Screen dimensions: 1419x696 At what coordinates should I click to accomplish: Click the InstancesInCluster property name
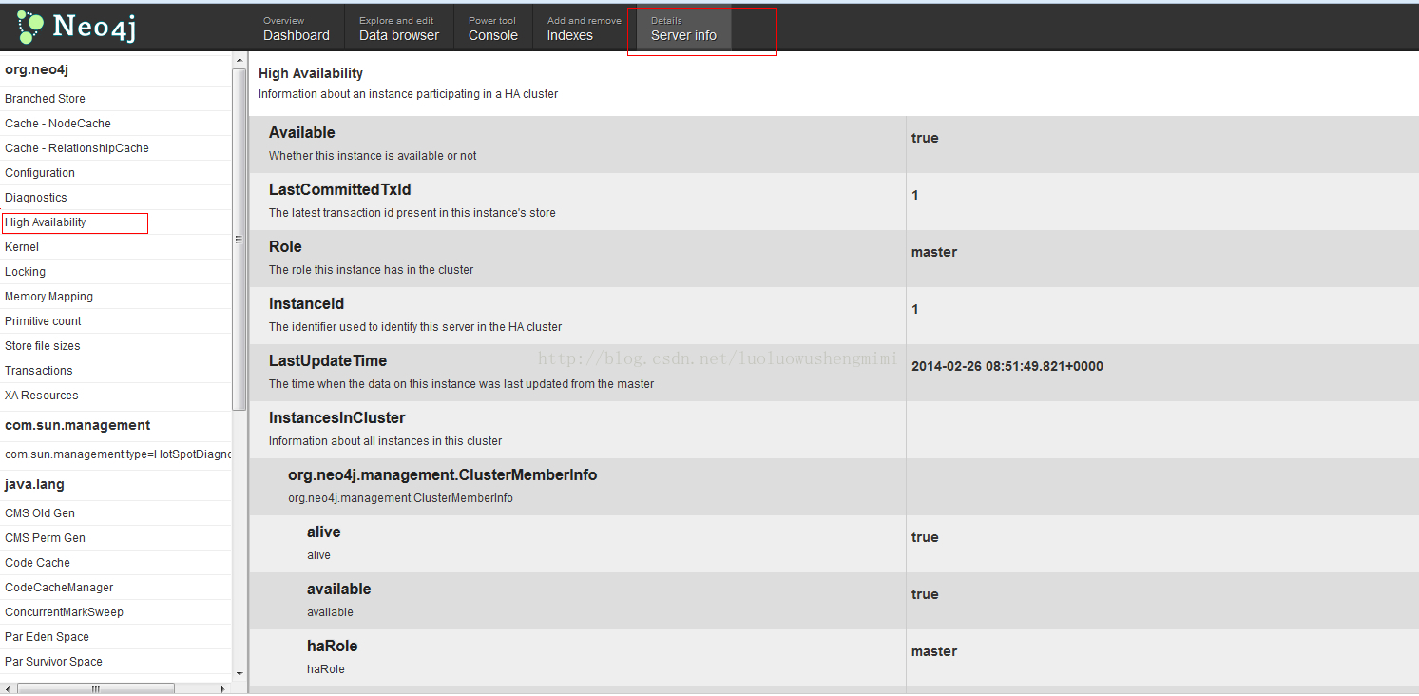coord(337,417)
